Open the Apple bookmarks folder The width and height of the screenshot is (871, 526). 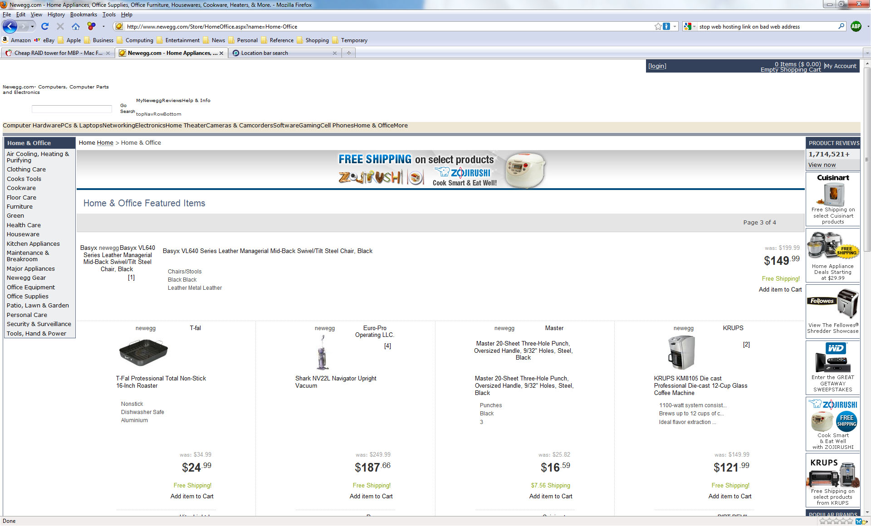coord(69,40)
